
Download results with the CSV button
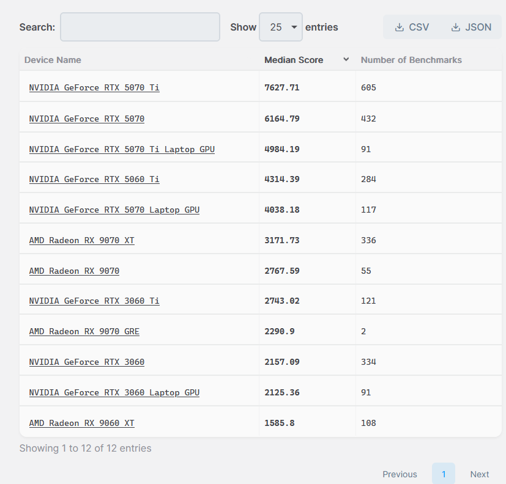pos(412,27)
